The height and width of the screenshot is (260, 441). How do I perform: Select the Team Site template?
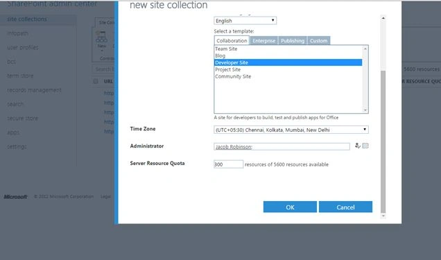(288, 49)
